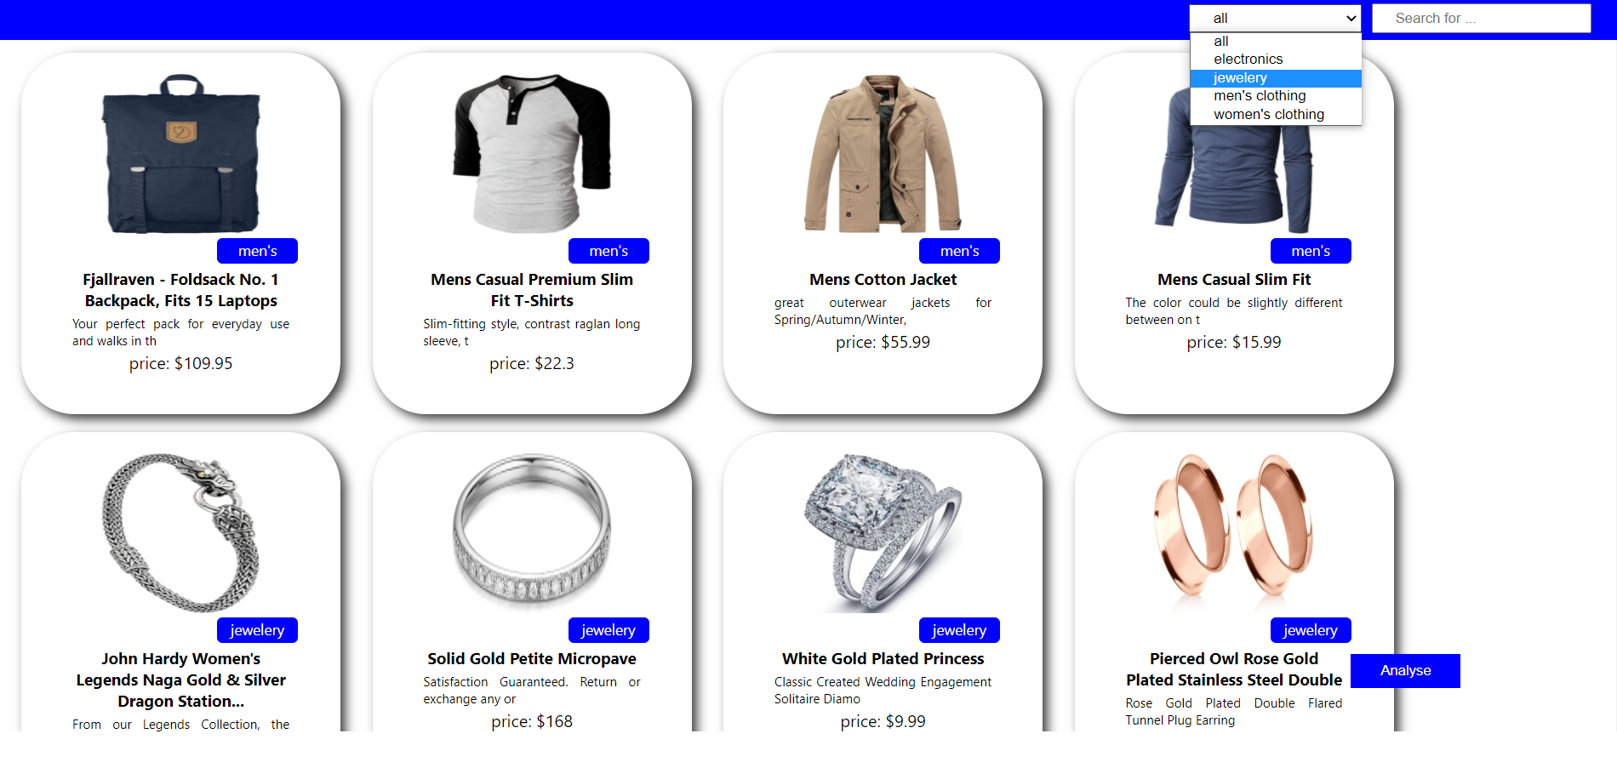This screenshot has height=762, width=1617.
Task: Select the rose gold tunnel earrings image
Action: tap(1234, 532)
